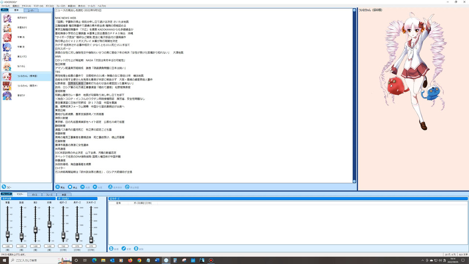Select the 紲星あかり voice avatar
The width and height of the screenshot is (469, 264).
click(x=7, y=27)
